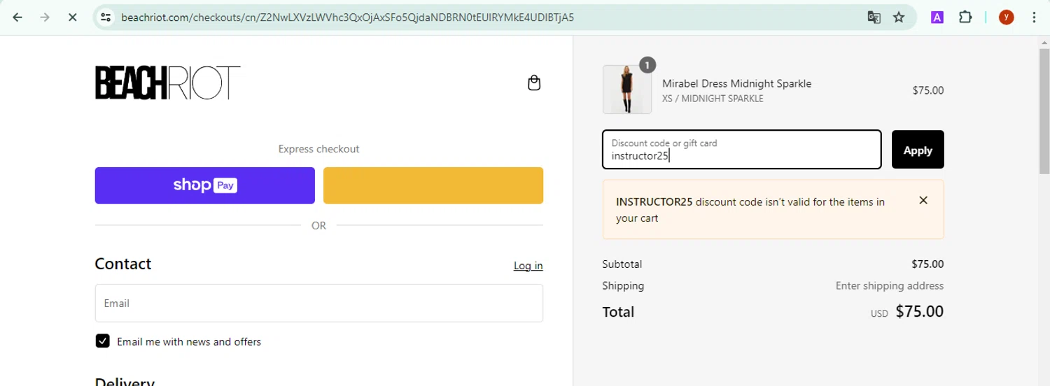Focus the Email input field
The width and height of the screenshot is (1050, 386).
pos(318,303)
